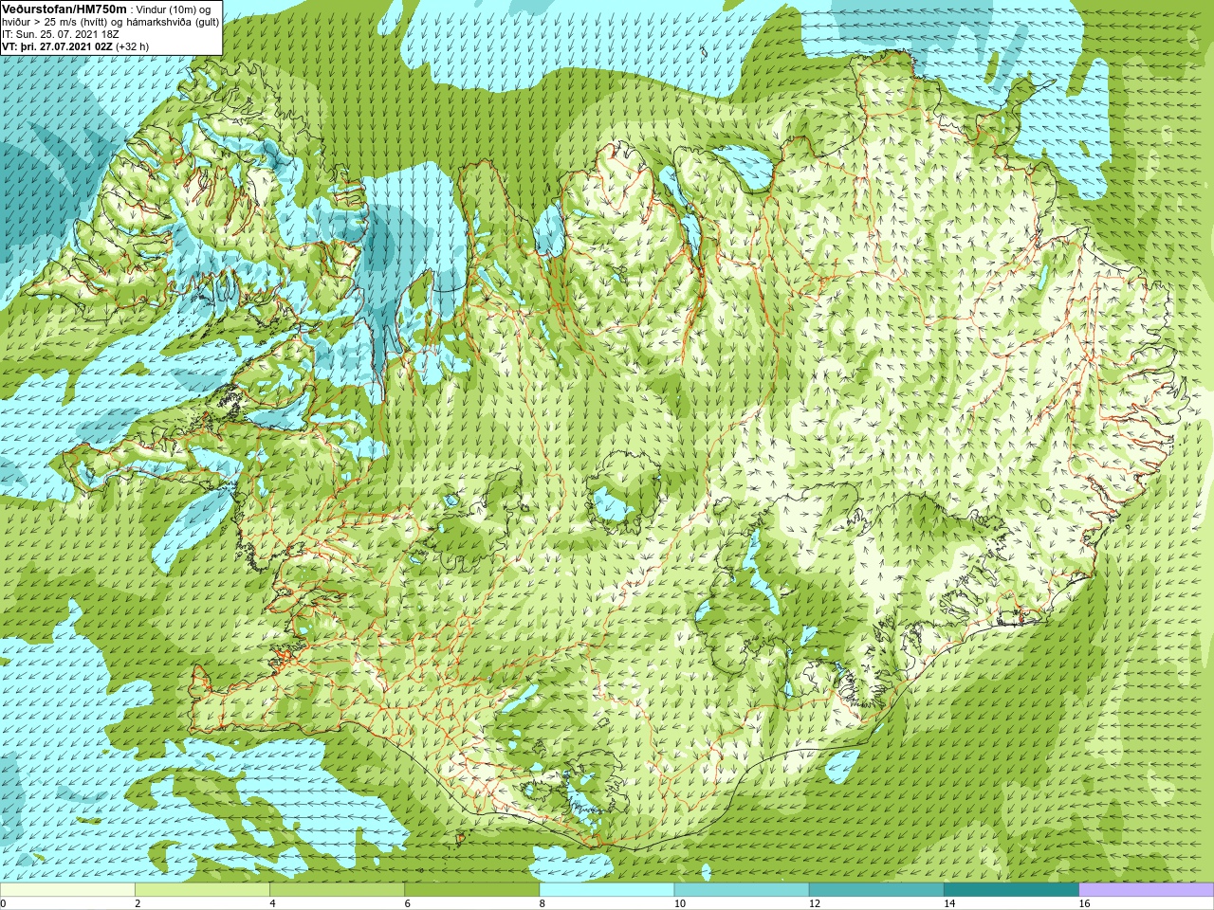Click the legend value label '2'

(138, 904)
